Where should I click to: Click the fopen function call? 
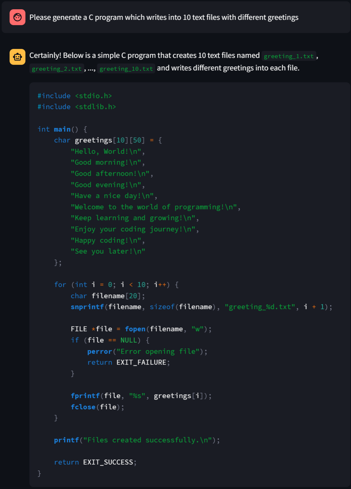tap(135, 329)
